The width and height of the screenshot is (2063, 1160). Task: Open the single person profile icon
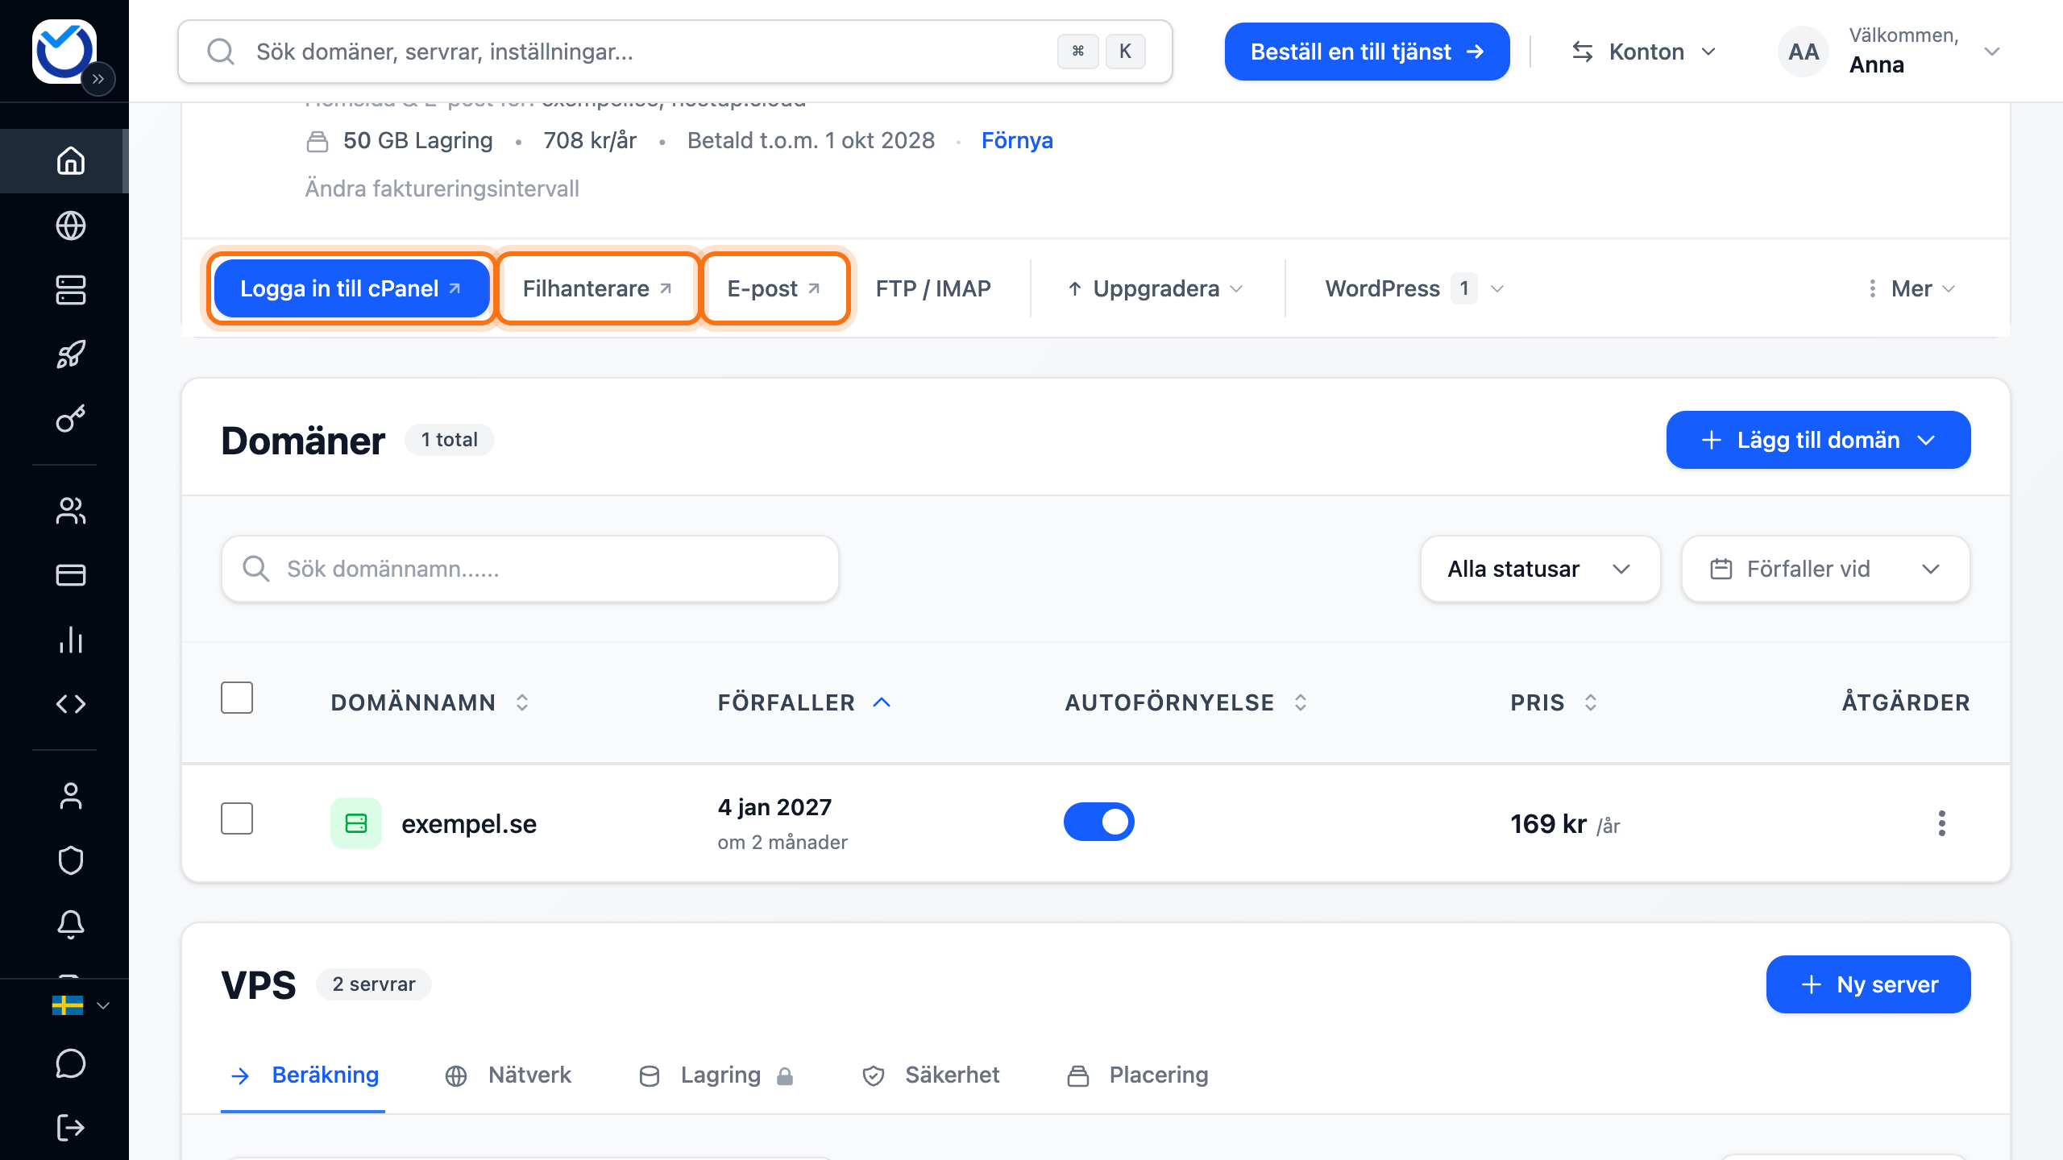tap(71, 796)
